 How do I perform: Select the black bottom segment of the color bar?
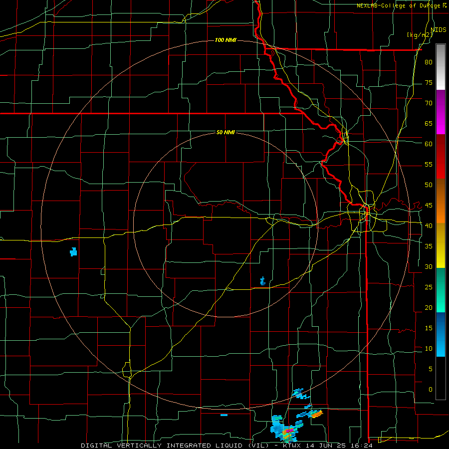(441, 378)
